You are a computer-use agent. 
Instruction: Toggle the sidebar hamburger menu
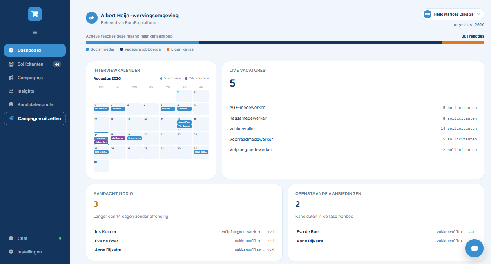(x=35, y=33)
